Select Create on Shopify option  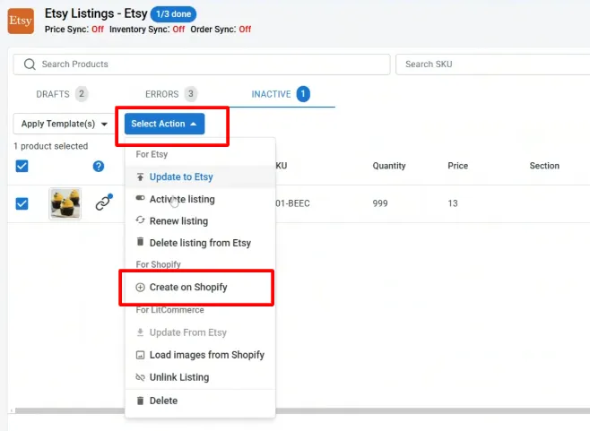tap(200, 288)
